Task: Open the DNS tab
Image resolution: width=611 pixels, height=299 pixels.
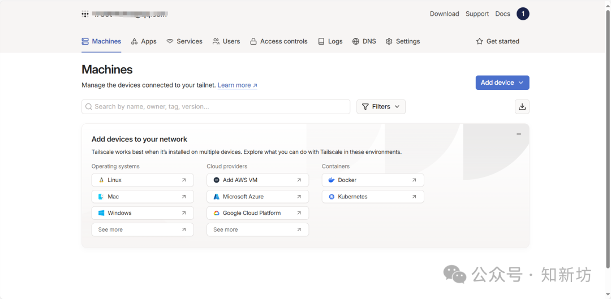Action: [364, 41]
